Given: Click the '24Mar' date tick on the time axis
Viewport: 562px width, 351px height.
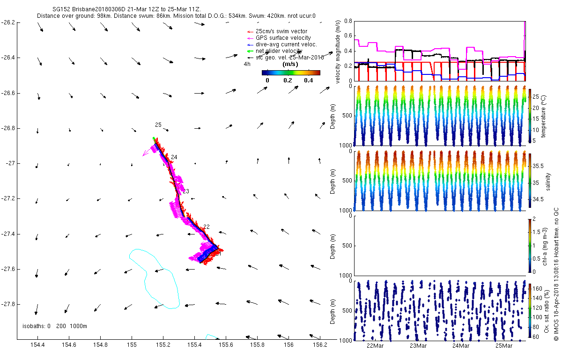Looking at the screenshot, I should coord(461,346).
